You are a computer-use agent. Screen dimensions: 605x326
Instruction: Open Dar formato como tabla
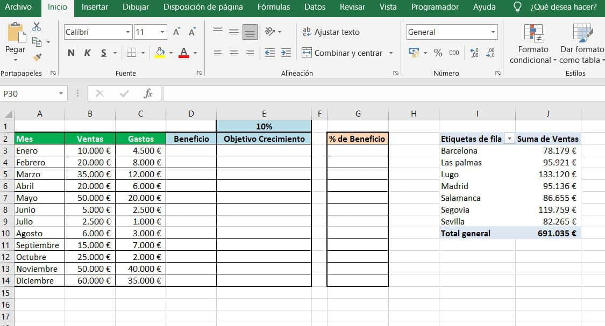(x=582, y=43)
